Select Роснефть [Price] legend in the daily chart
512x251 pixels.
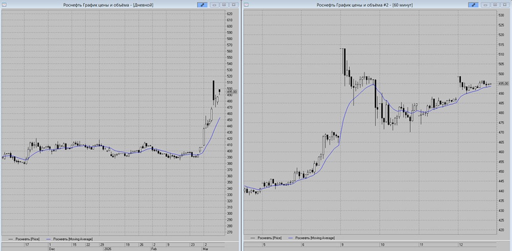[24, 239]
